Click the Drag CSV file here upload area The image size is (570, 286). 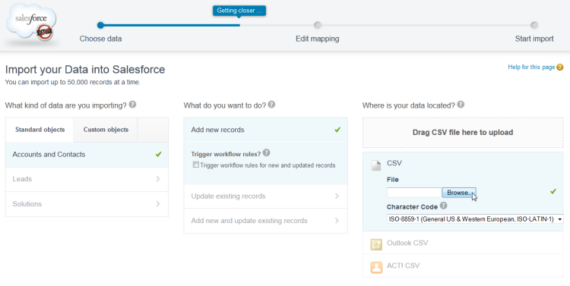coord(463,133)
